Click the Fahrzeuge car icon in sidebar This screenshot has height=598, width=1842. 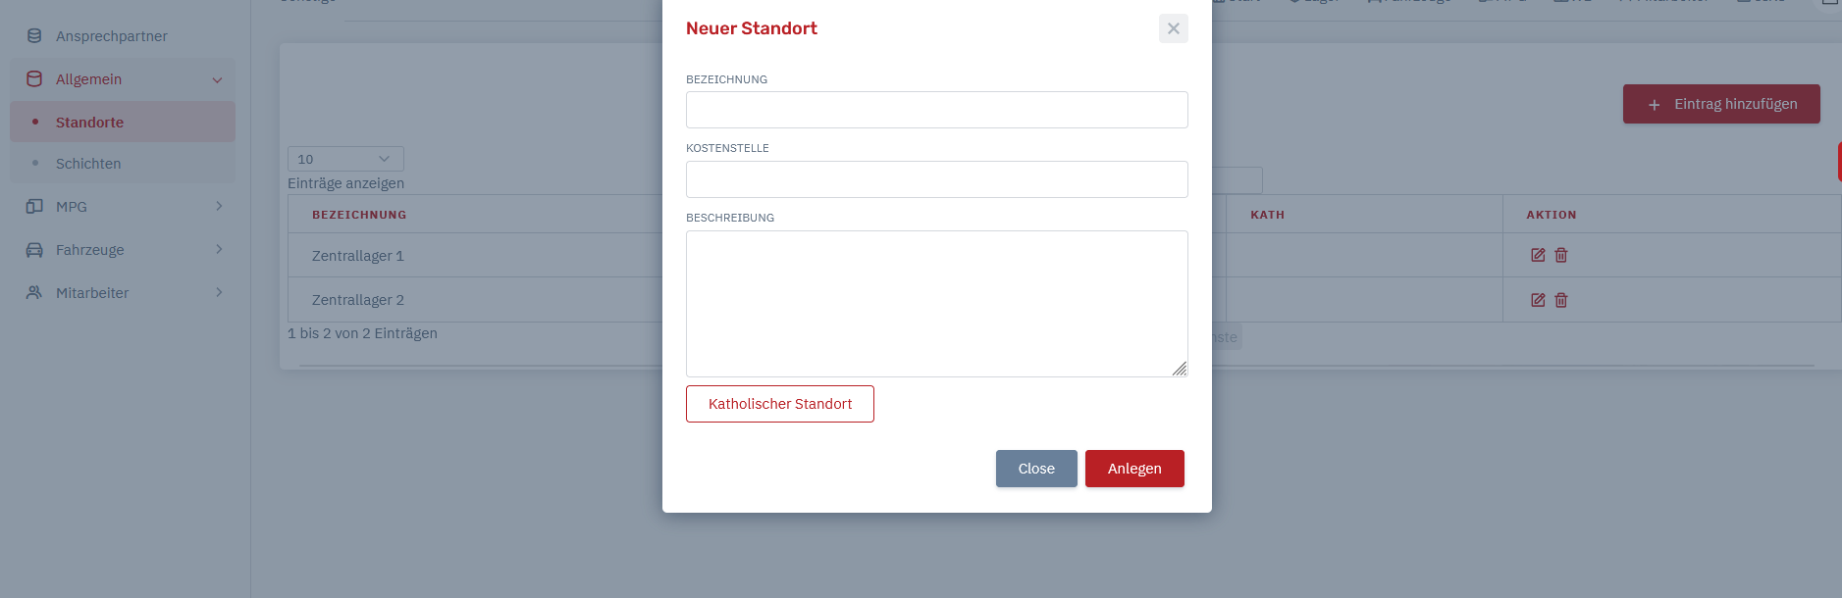pyautogui.click(x=34, y=250)
